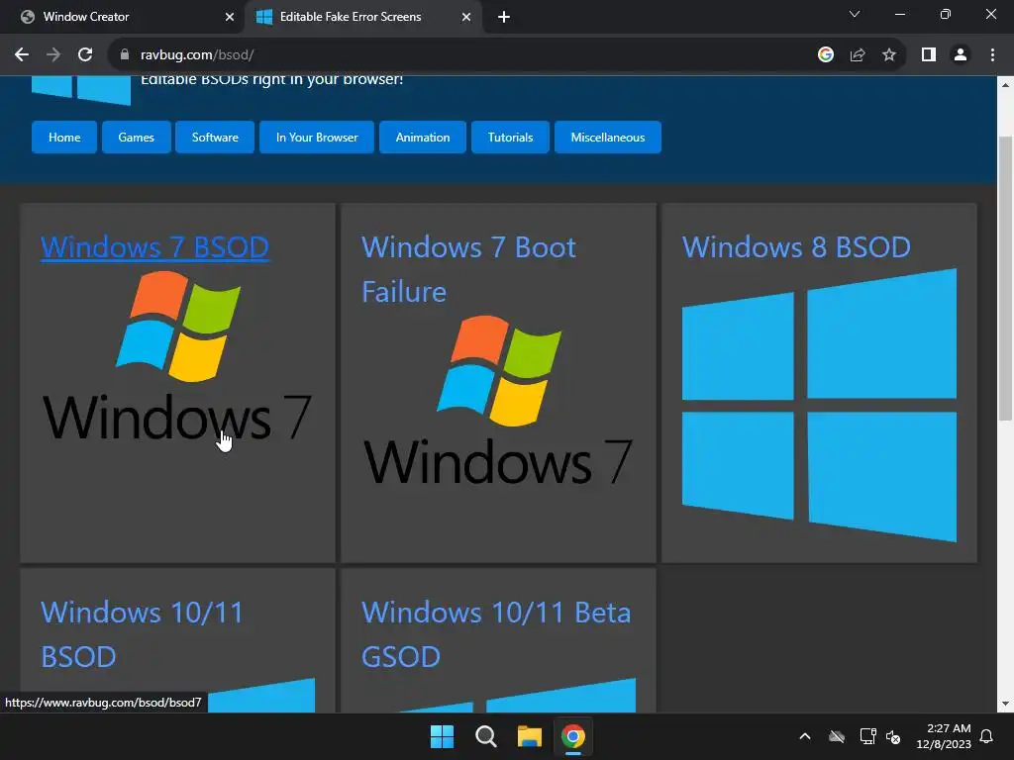
Task: Open the Chrome profile menu
Action: pos(961,55)
